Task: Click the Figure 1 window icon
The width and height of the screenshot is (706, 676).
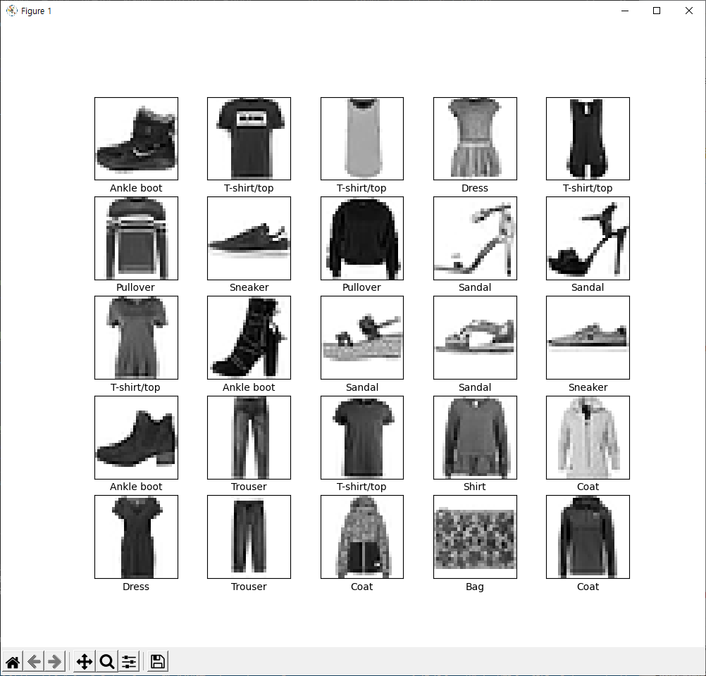Action: [x=12, y=11]
